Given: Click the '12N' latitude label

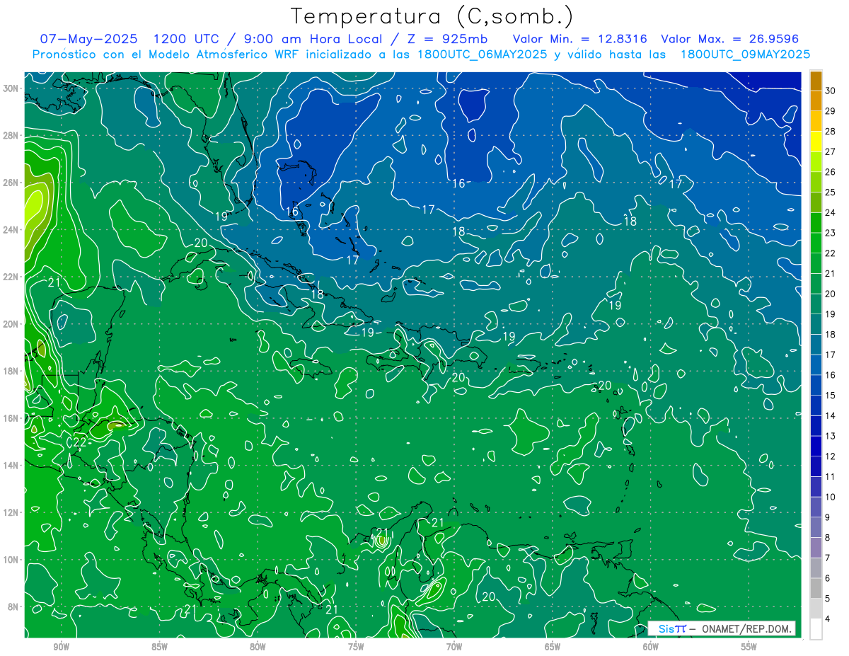Looking at the screenshot, I should (11, 512).
